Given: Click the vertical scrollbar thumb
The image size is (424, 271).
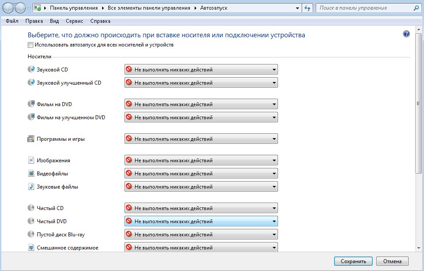Looking at the screenshot, I should 418,104.
